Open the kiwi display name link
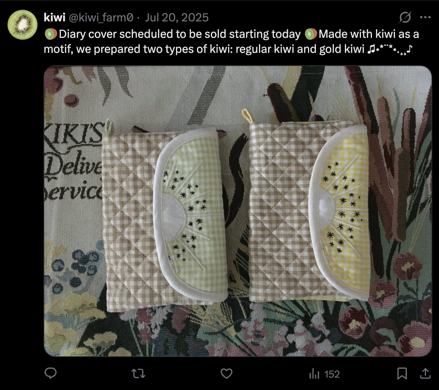Screen dimensions: 439x390 pos(54,17)
